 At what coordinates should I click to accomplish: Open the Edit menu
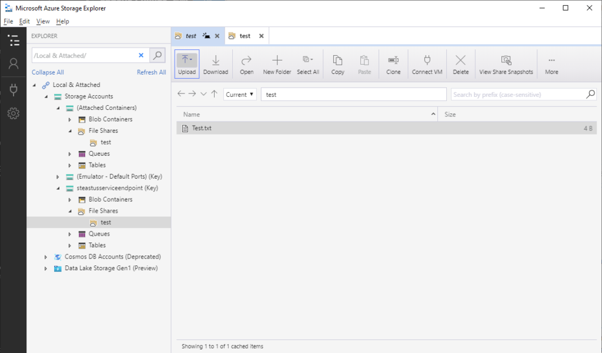(24, 21)
